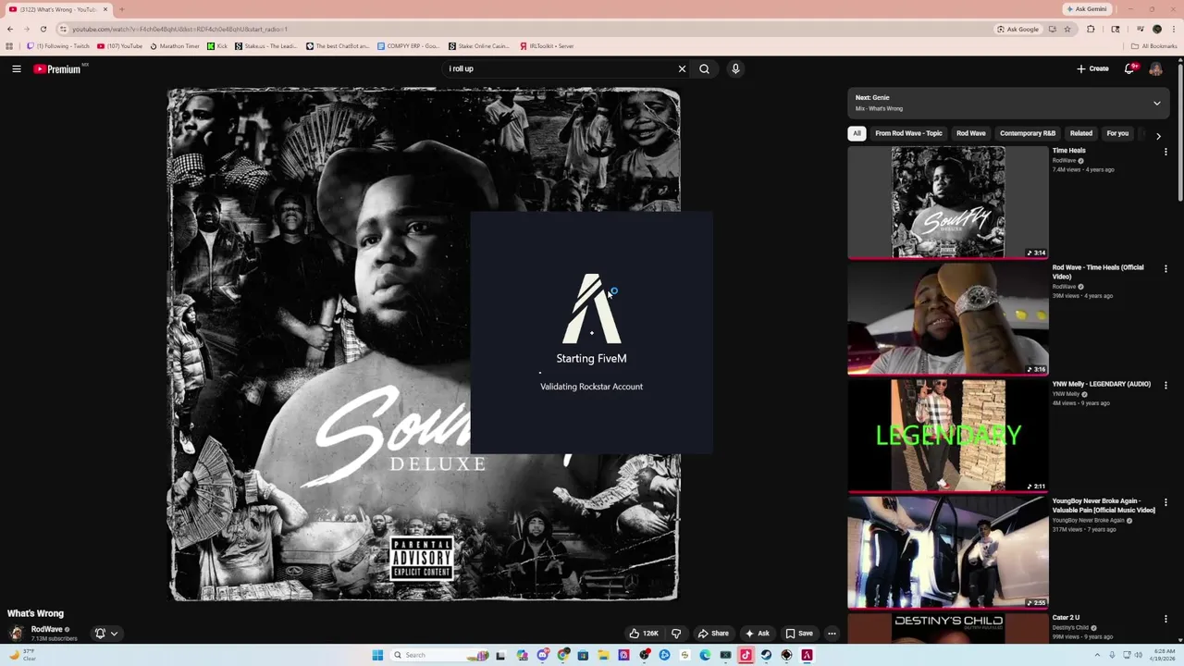This screenshot has height=666, width=1184.
Task: Click the Ask button under the video
Action: pyautogui.click(x=758, y=634)
